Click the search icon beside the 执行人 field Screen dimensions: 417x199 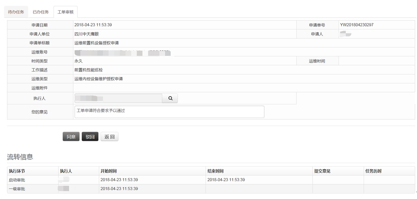(170, 98)
